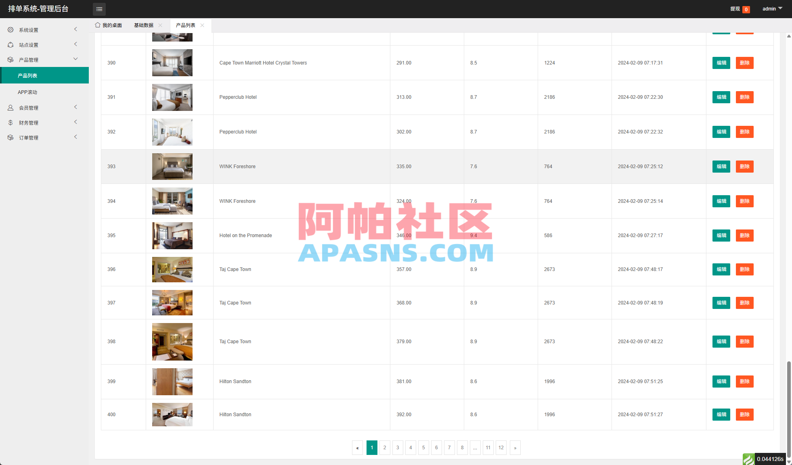Click the green status icon at bottom right

click(748, 459)
